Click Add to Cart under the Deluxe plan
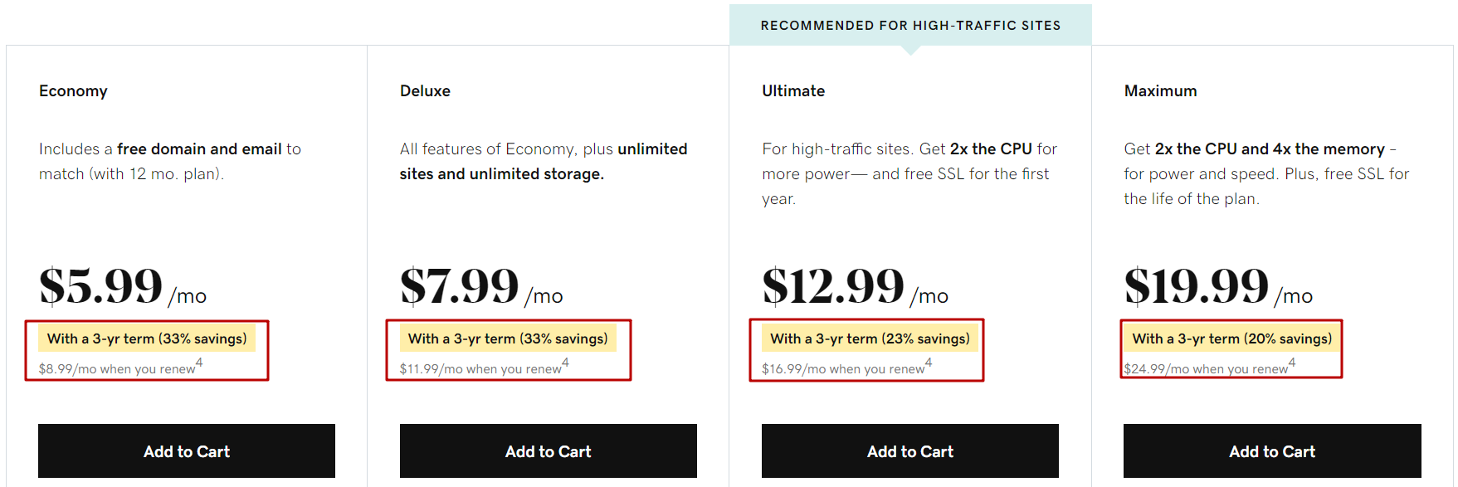The height and width of the screenshot is (487, 1458). [548, 450]
